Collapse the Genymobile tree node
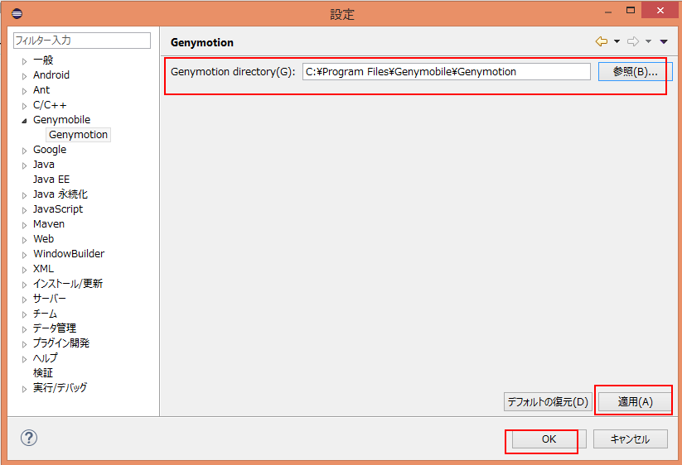 pyautogui.click(x=24, y=120)
